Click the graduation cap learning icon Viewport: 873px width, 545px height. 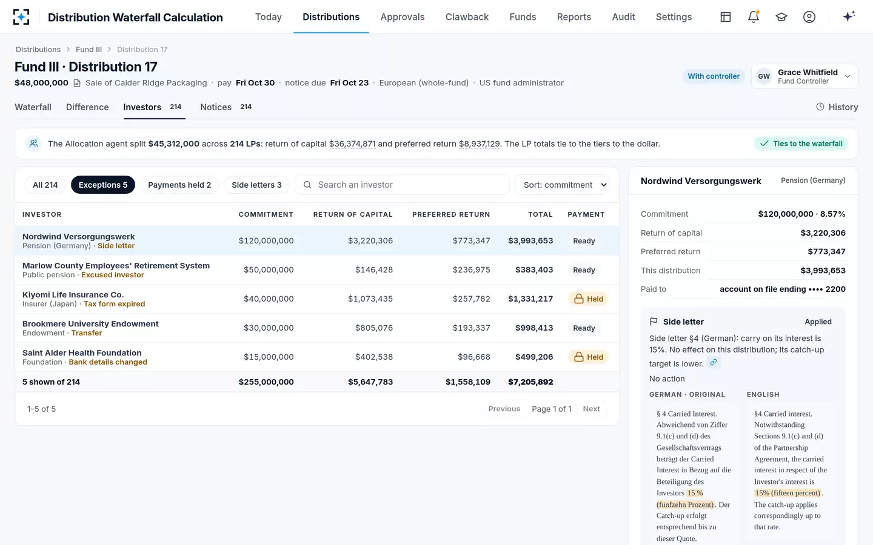tap(781, 17)
